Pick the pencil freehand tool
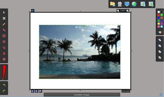Image resolution: width=164 pixels, height=97 pixels. pyautogui.click(x=4, y=24)
